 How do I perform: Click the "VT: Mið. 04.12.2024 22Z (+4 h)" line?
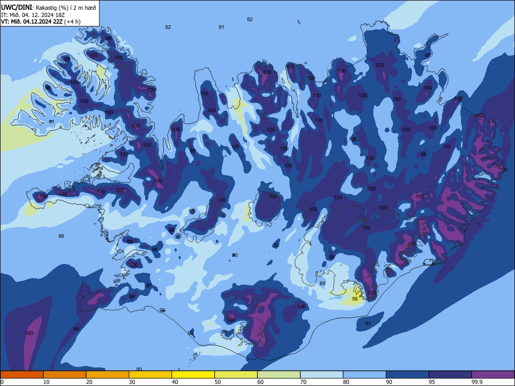(x=41, y=22)
